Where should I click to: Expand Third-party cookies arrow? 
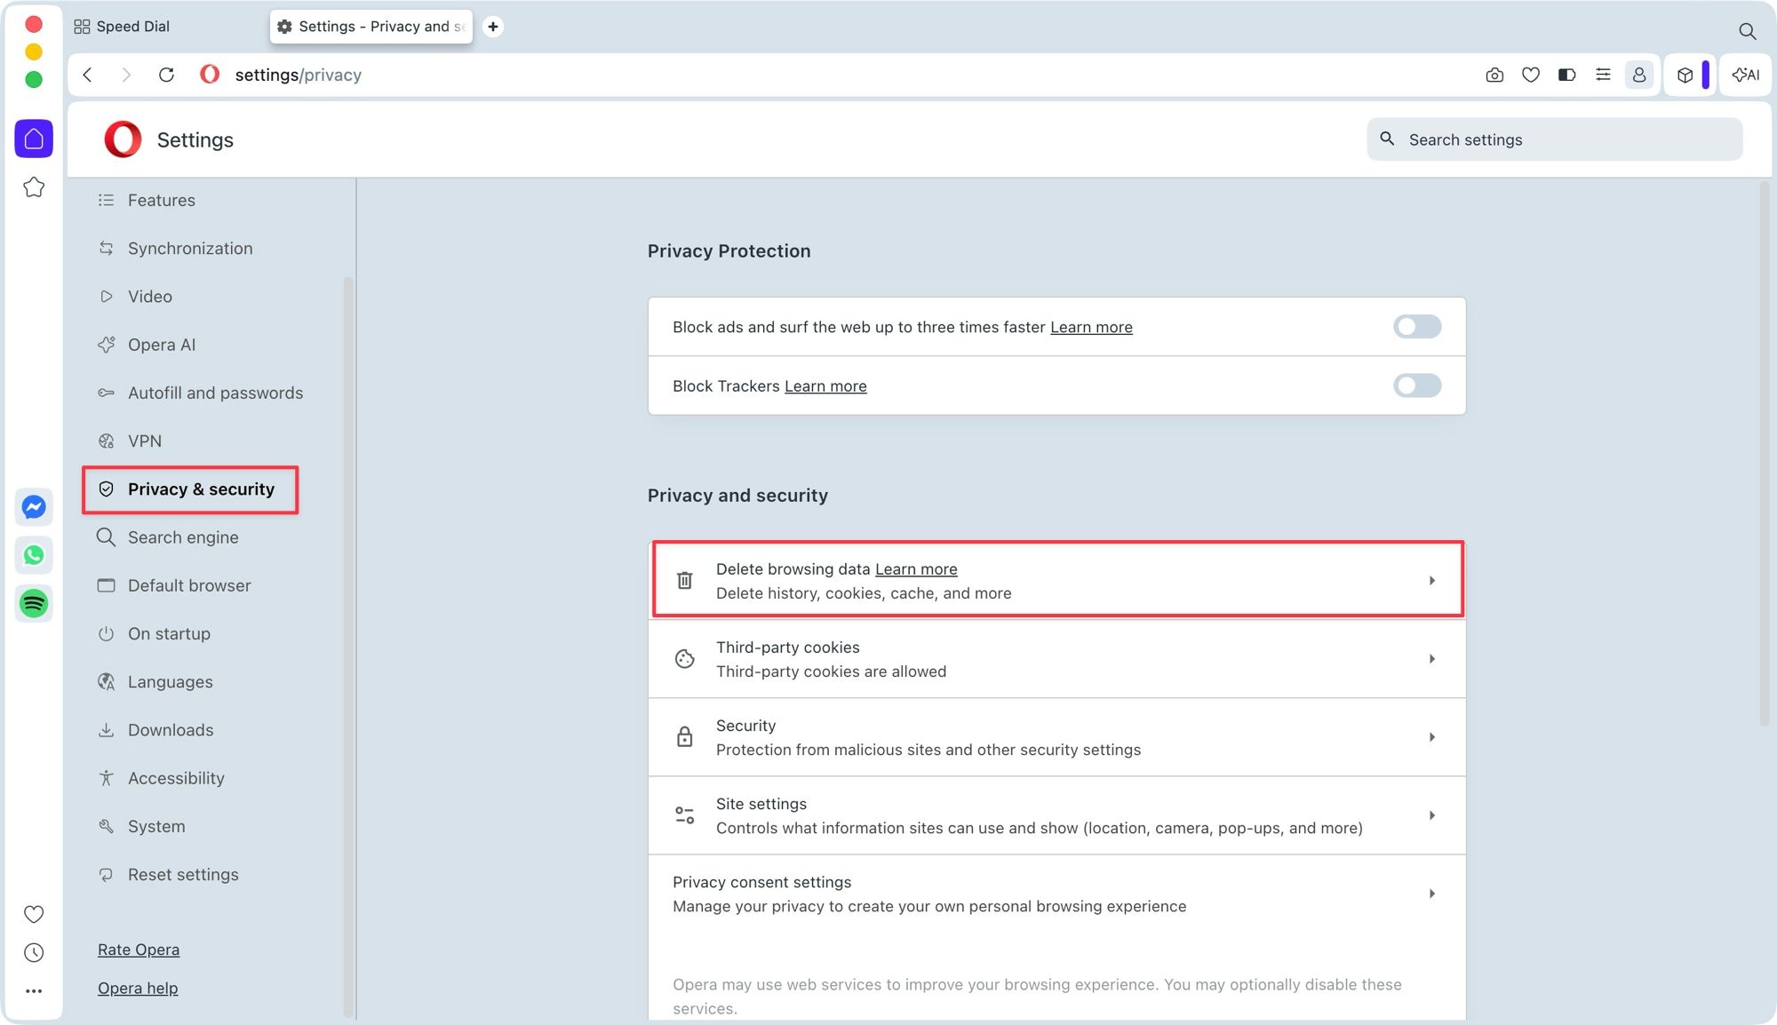(1432, 659)
